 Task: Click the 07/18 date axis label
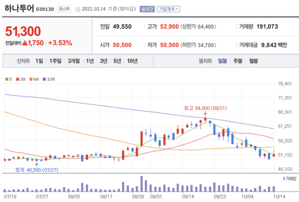pyautogui.click(x=10, y=196)
